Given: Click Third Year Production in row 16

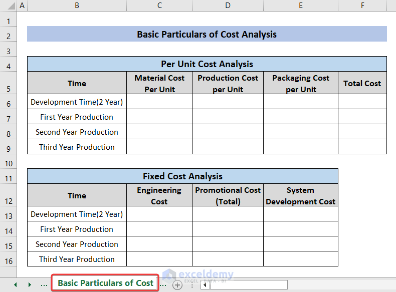Looking at the screenshot, I should pyautogui.click(x=77, y=259).
